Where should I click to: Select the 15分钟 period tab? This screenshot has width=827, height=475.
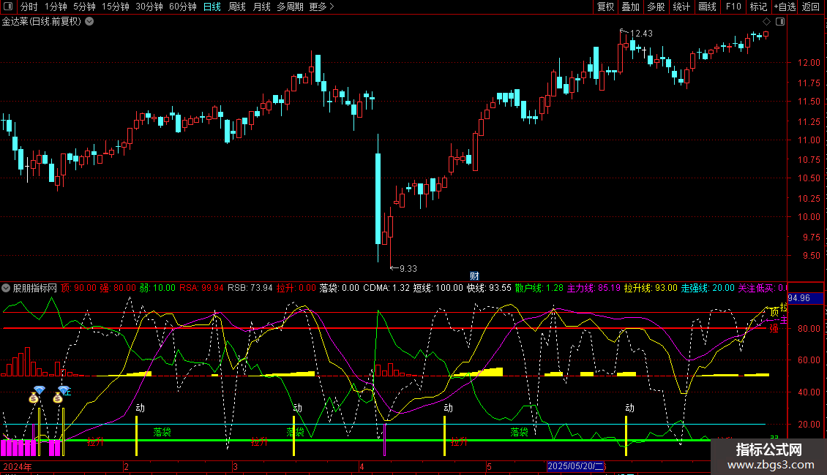click(115, 7)
